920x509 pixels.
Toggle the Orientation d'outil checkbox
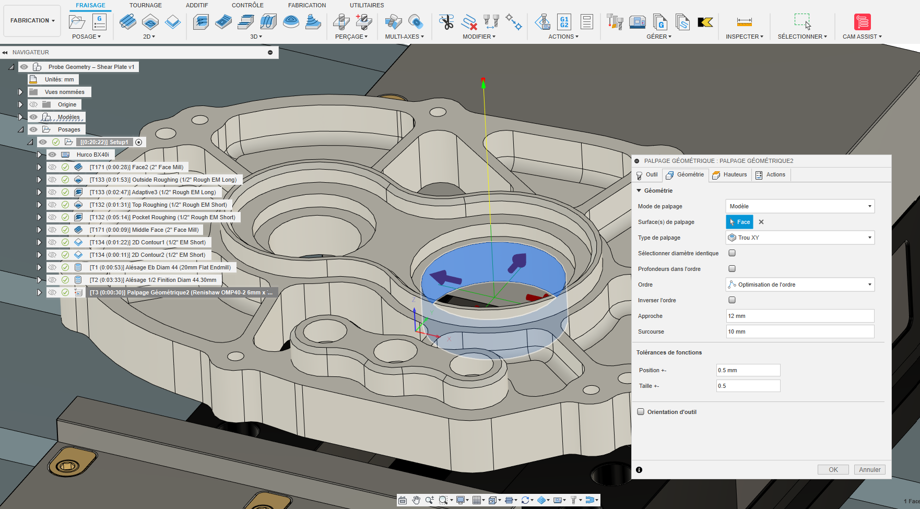(x=641, y=412)
